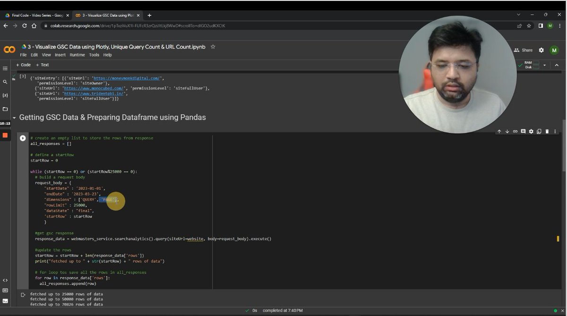Open the Chrome tab search chevron
Viewport: 567px width, 316px height.
coord(518,15)
